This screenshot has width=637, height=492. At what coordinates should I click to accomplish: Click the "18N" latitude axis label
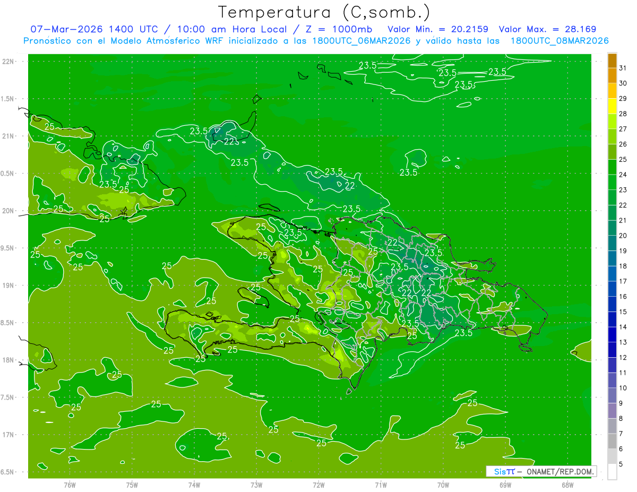[x=7, y=360]
